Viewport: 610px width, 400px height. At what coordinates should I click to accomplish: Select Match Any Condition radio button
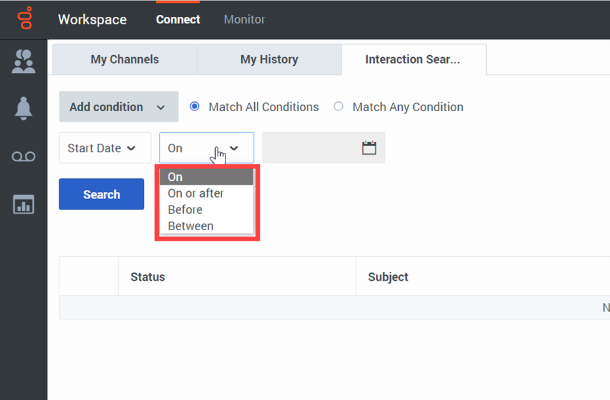point(338,107)
